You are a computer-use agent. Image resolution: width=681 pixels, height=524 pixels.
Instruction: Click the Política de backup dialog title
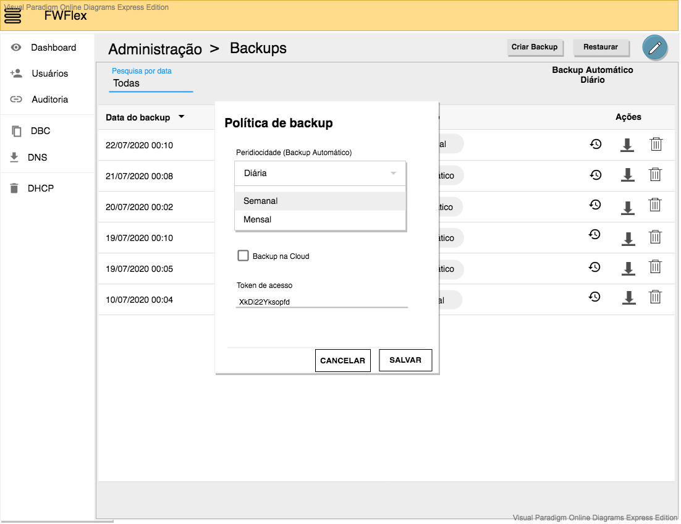coord(279,123)
